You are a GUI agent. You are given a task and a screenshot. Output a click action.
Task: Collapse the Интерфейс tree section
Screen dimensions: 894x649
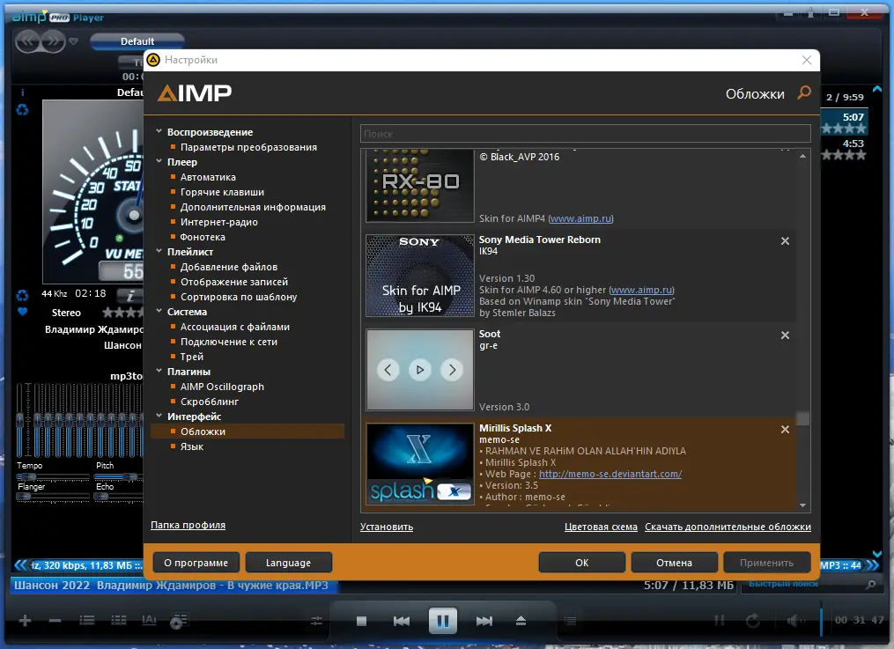pyautogui.click(x=159, y=416)
